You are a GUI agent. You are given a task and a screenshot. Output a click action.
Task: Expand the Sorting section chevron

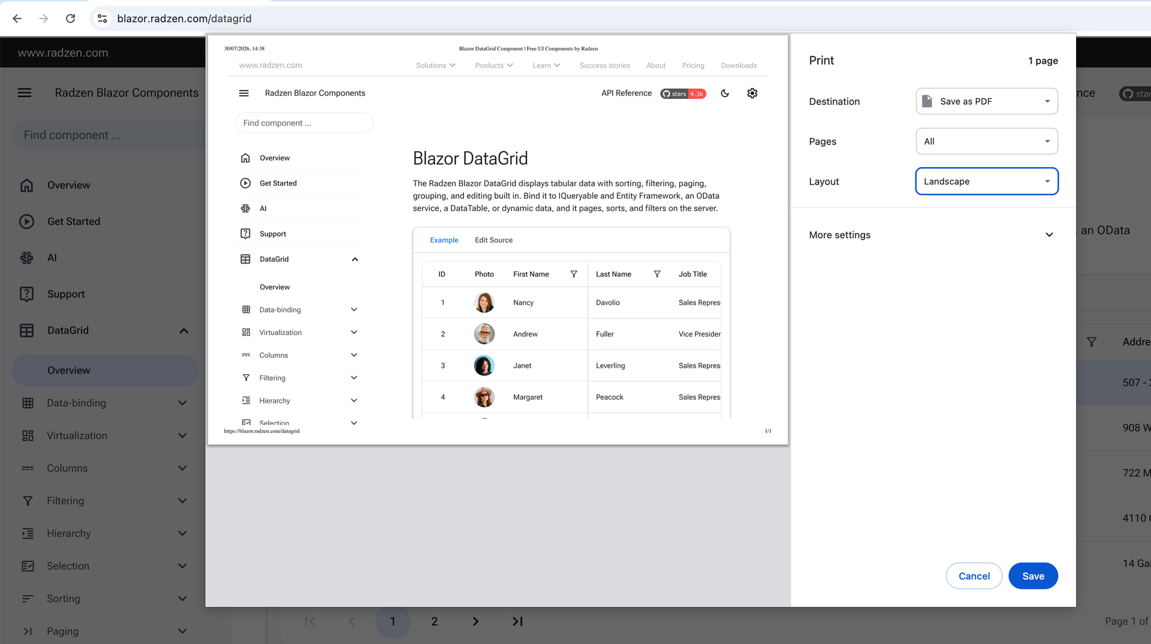pos(182,598)
